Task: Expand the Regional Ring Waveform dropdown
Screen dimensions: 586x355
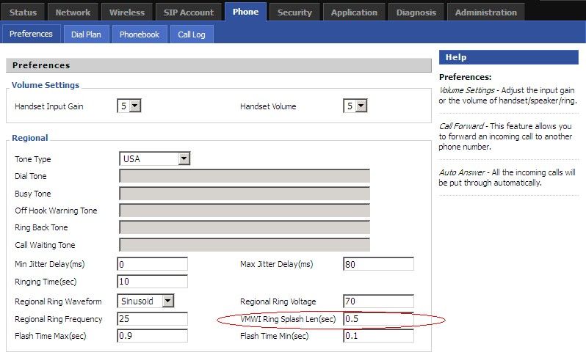Action: (x=147, y=301)
